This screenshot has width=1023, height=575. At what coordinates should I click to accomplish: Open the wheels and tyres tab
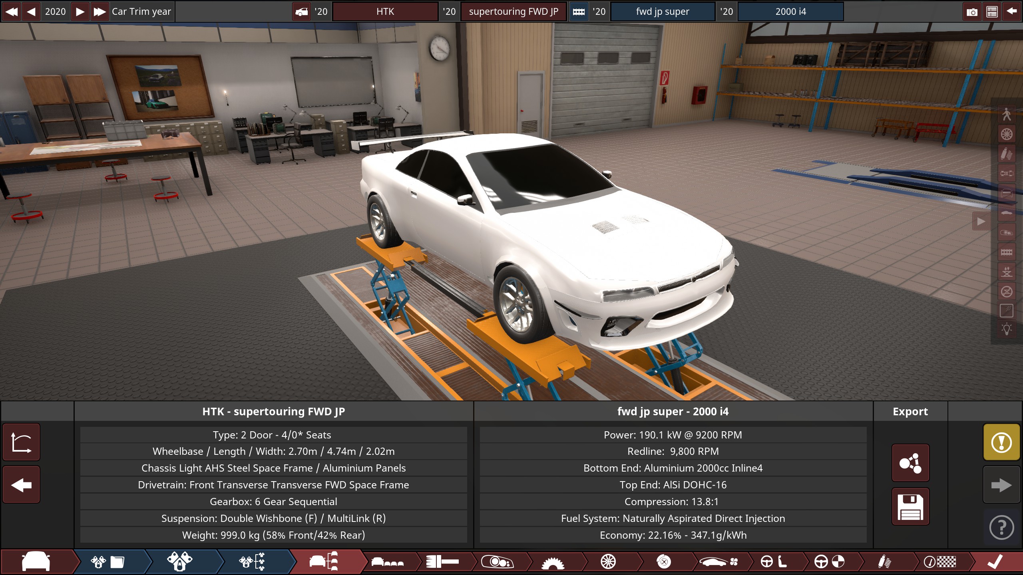pyautogui.click(x=608, y=562)
